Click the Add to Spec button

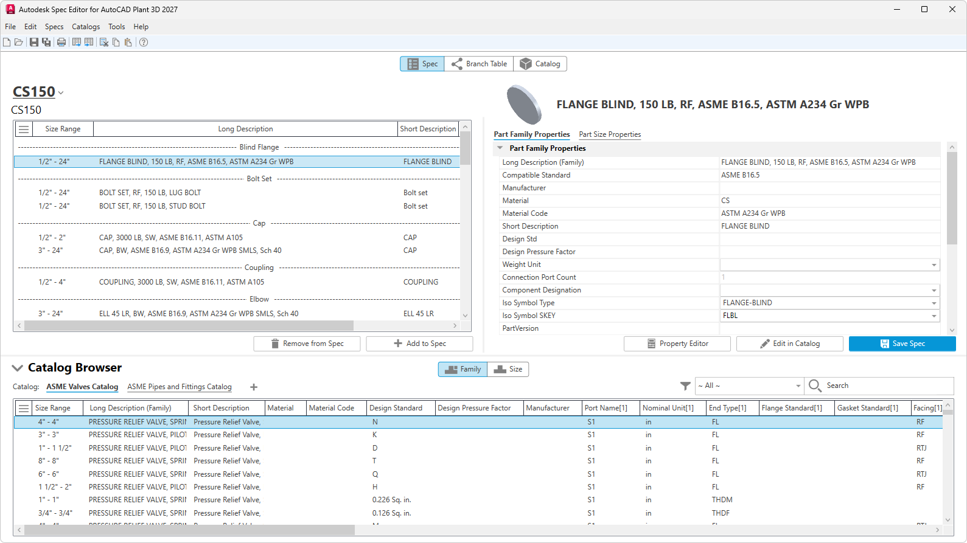pyautogui.click(x=419, y=344)
